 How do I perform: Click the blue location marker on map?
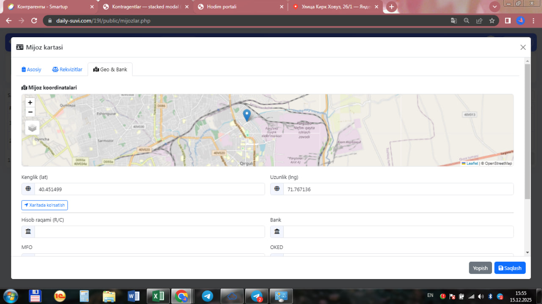click(x=247, y=115)
